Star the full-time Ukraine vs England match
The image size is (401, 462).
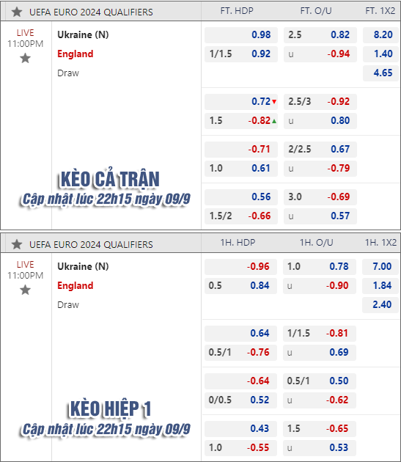click(x=26, y=58)
